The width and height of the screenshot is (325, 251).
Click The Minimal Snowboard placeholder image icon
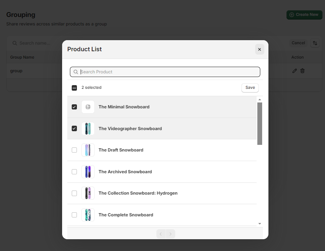pos(88,107)
